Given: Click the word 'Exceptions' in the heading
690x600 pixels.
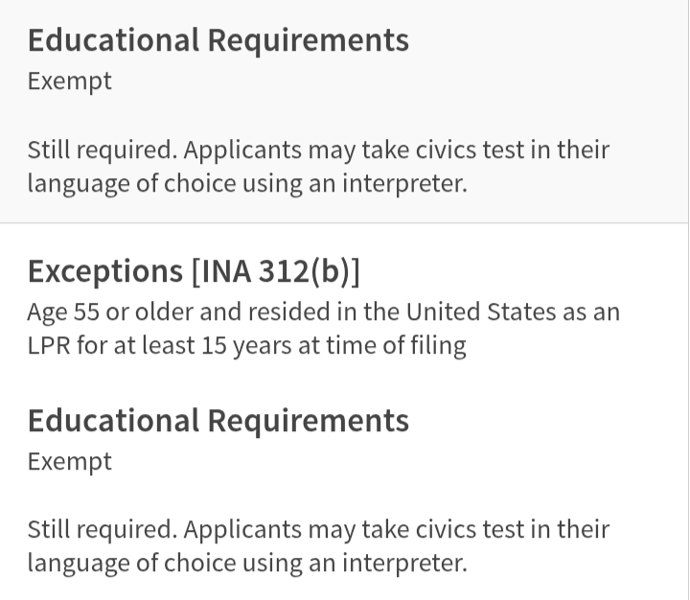Looking at the screenshot, I should (x=105, y=271).
